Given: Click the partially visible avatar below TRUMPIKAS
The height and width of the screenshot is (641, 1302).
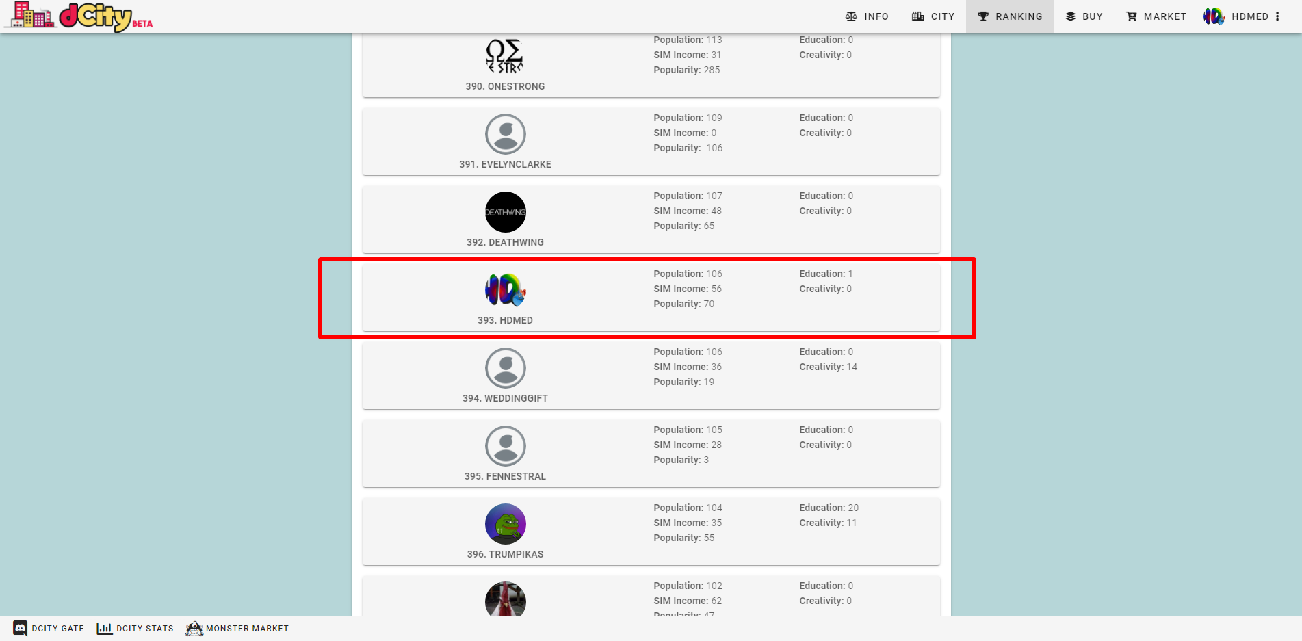Looking at the screenshot, I should (506, 599).
